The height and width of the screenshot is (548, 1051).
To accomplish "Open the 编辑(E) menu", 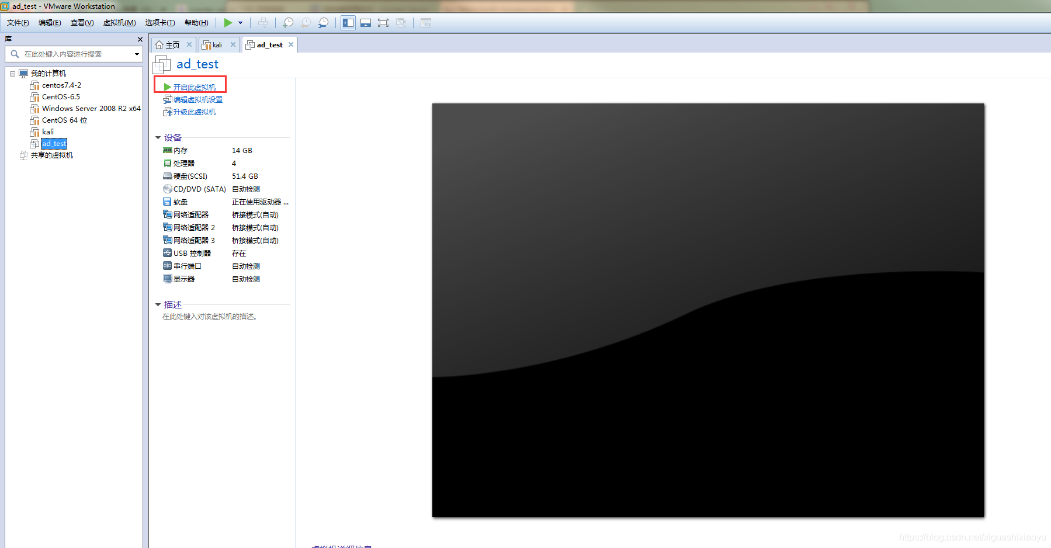I will pos(50,23).
